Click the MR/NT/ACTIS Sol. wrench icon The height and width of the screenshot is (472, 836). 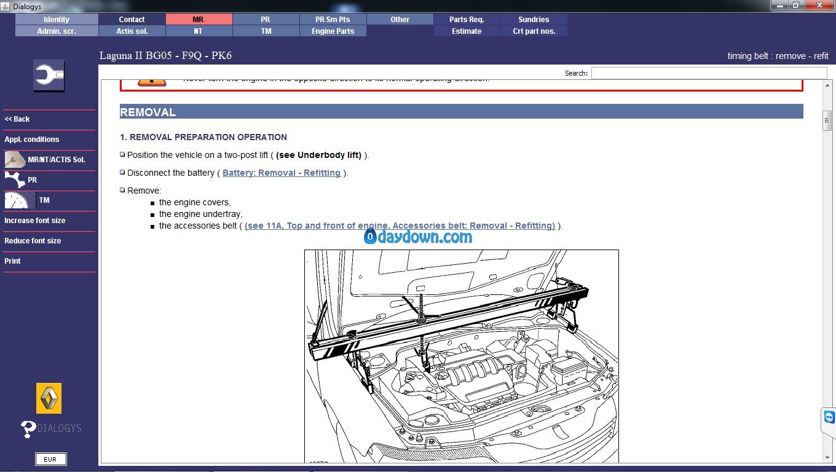(x=15, y=160)
